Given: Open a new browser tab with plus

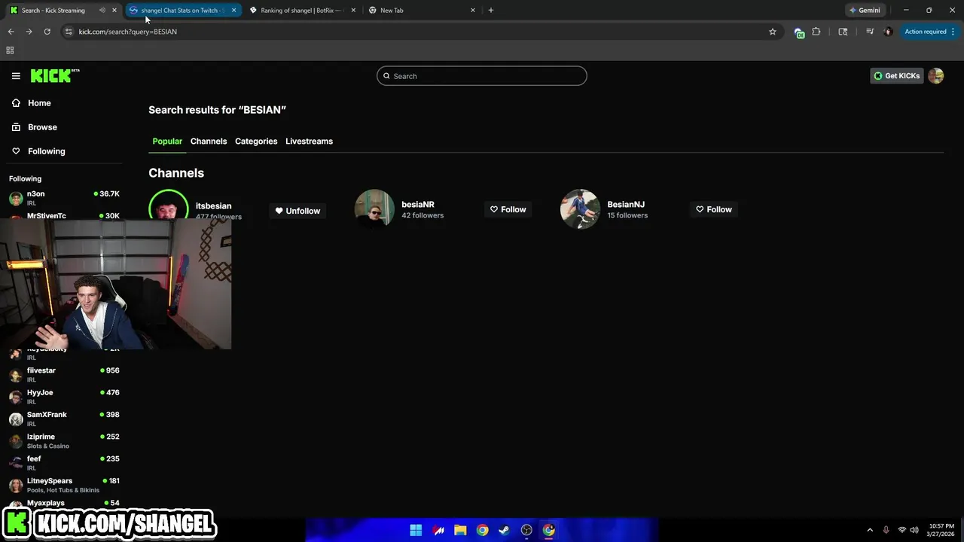Looking at the screenshot, I should pyautogui.click(x=491, y=11).
